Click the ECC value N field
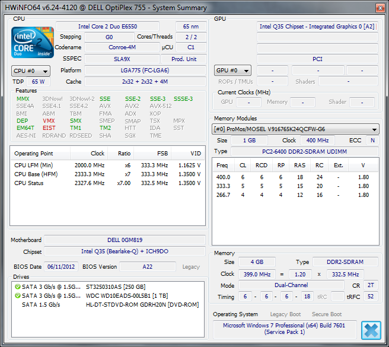The width and height of the screenshot is (389, 347). (372, 141)
